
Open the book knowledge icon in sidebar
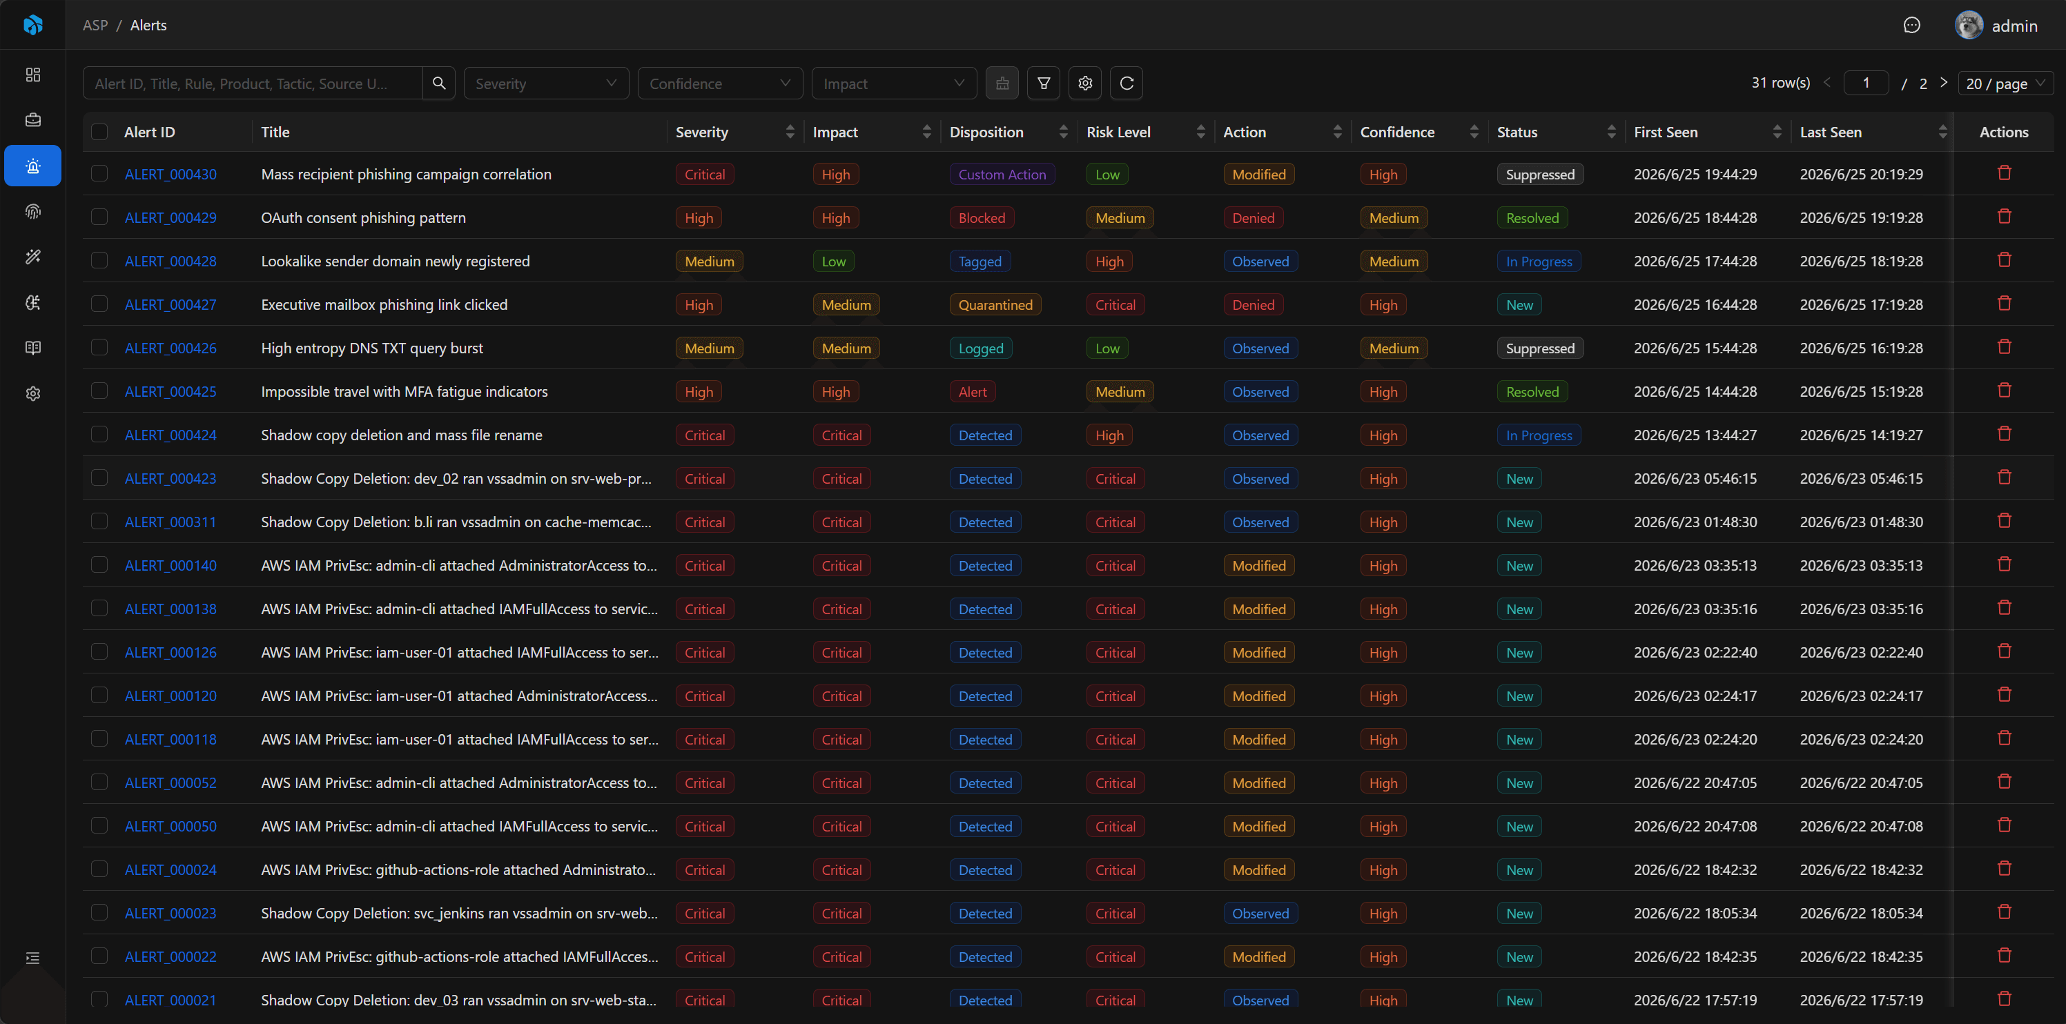(x=33, y=348)
